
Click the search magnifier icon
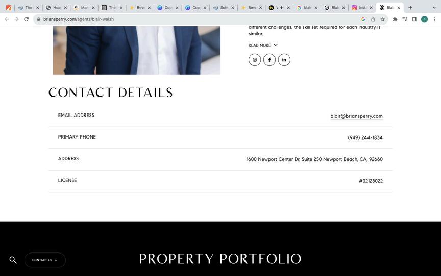coord(13,260)
